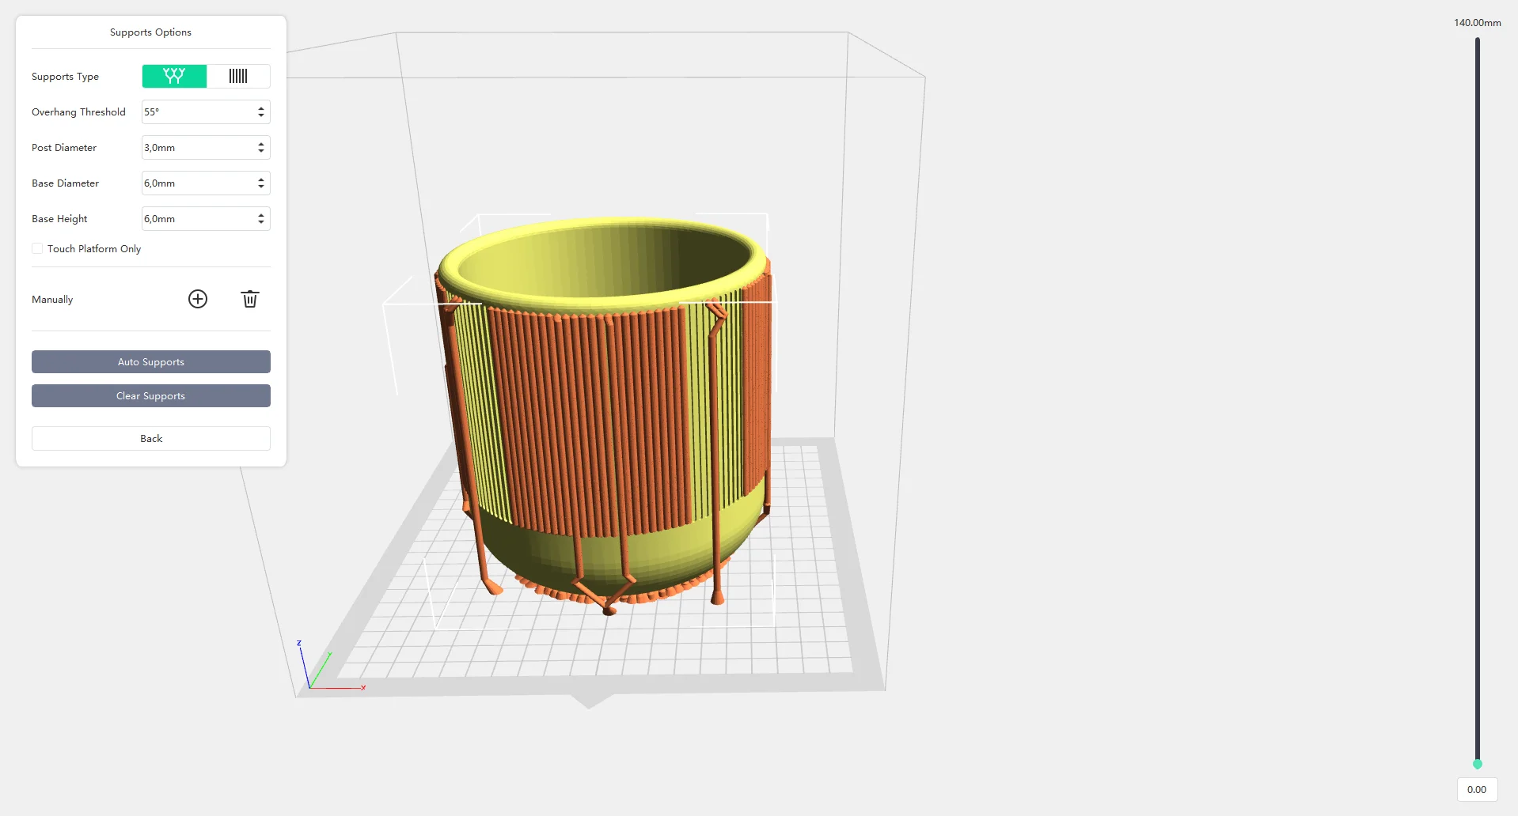
Task: Select the tree-style supports type icon
Action: click(x=174, y=76)
